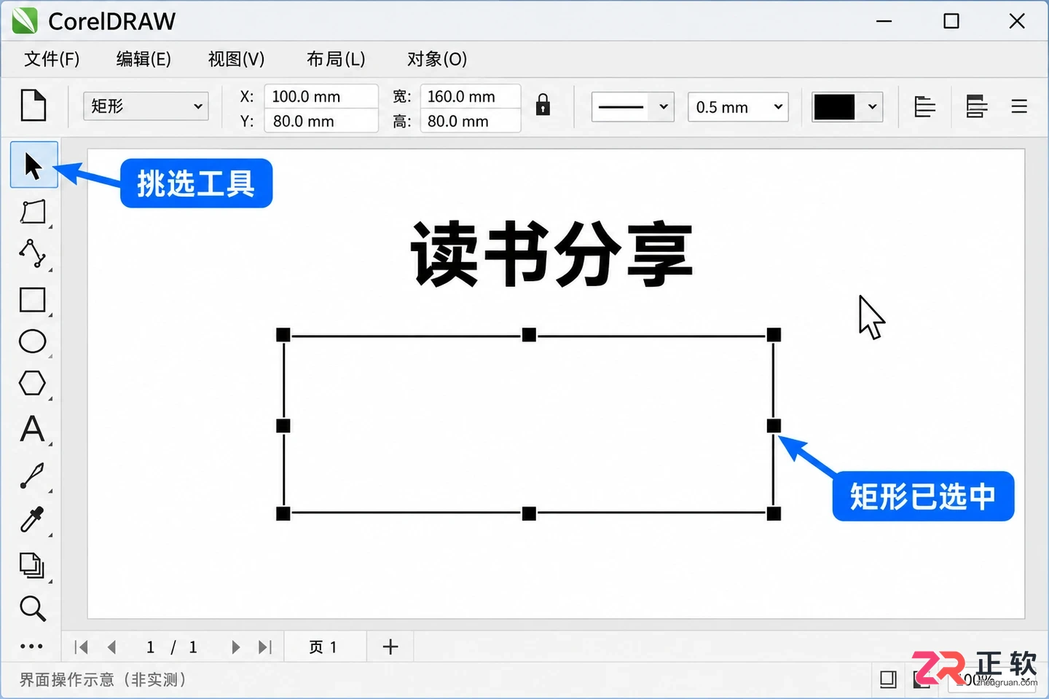Open the 编辑(E) menu
The height and width of the screenshot is (699, 1049).
(144, 59)
